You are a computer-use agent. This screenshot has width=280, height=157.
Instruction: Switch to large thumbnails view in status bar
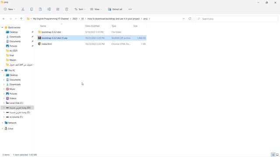coord(277,155)
